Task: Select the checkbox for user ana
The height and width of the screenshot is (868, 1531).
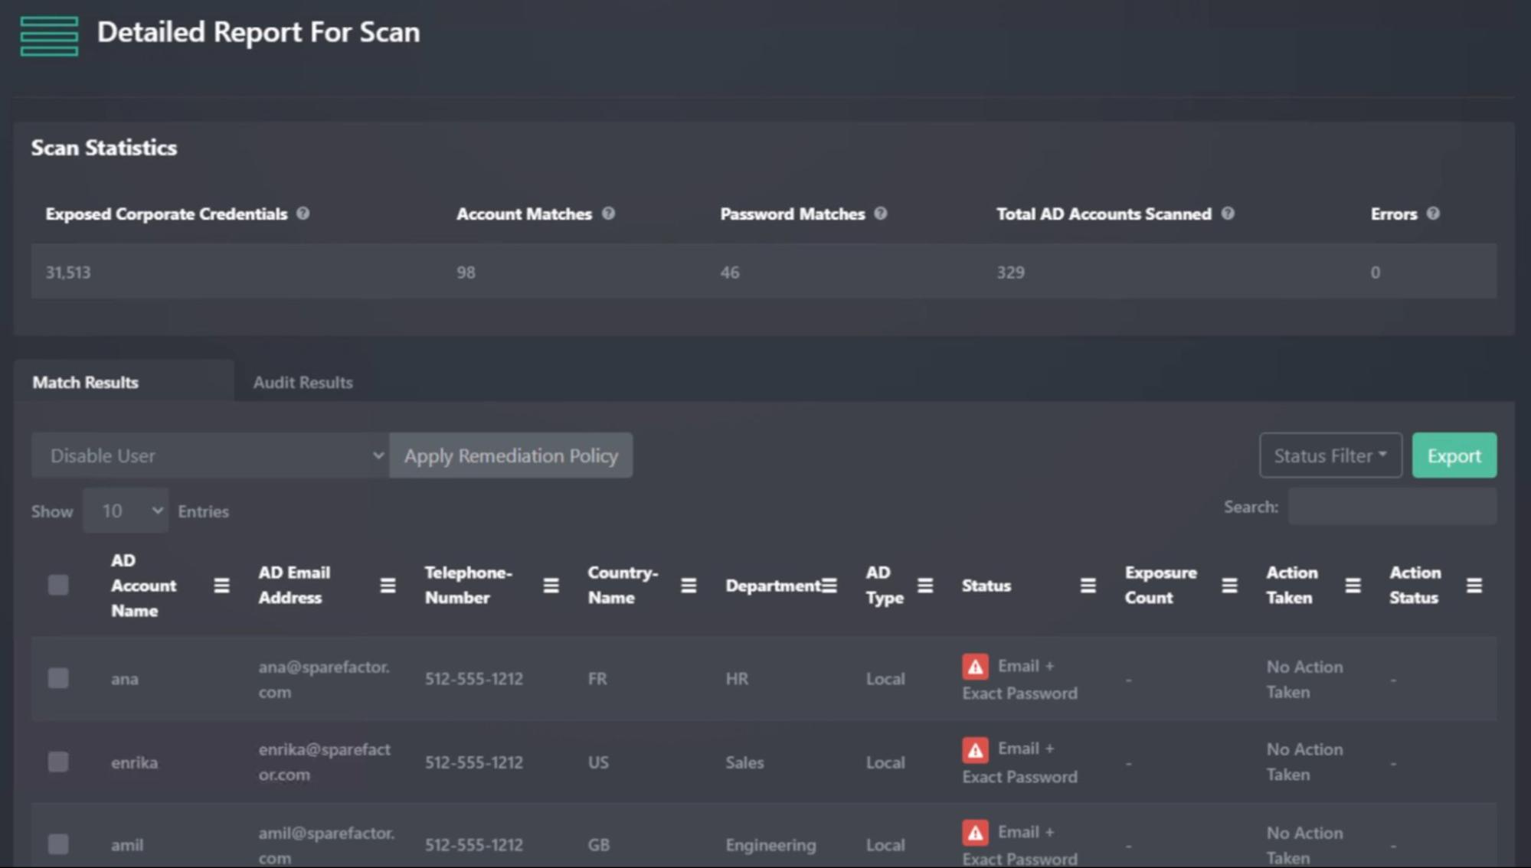Action: click(58, 679)
